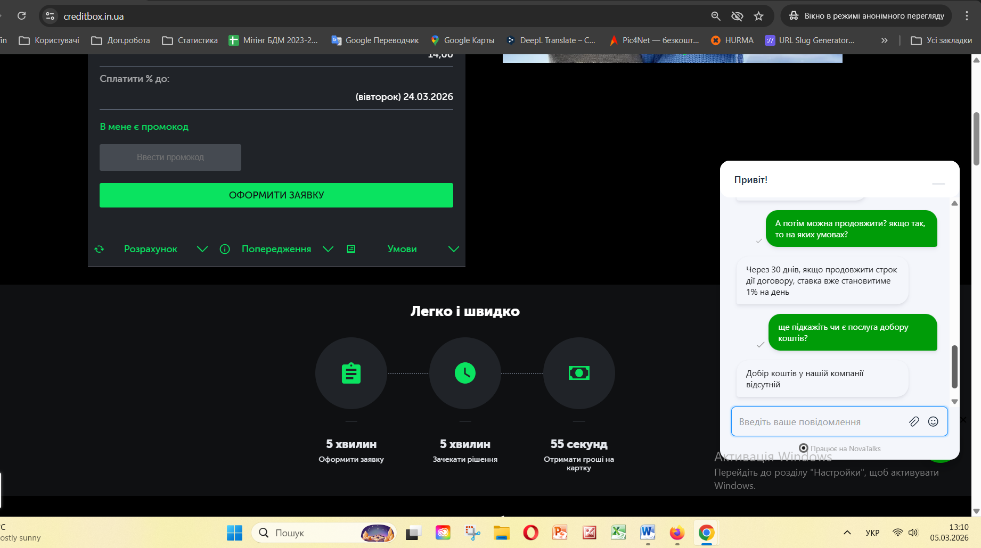Open the Доп.робота bookmarks folder
981x548 pixels.
120,40
